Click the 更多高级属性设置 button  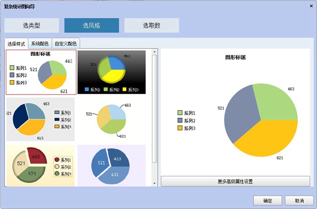pyautogui.click(x=235, y=181)
